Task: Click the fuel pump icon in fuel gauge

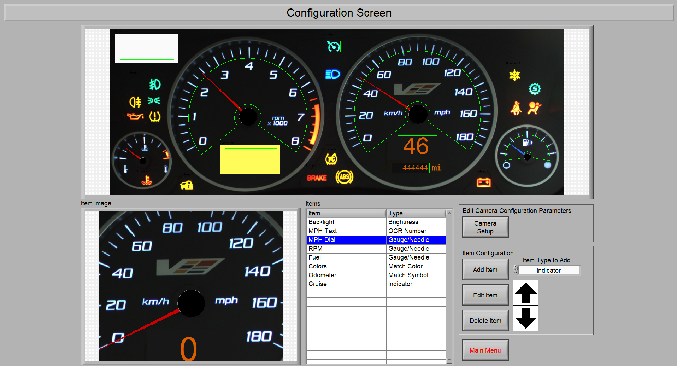Action: pos(527,143)
